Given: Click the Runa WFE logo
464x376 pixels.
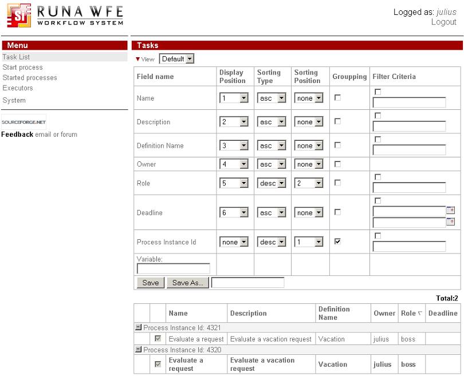Looking at the screenshot, I should (65, 15).
